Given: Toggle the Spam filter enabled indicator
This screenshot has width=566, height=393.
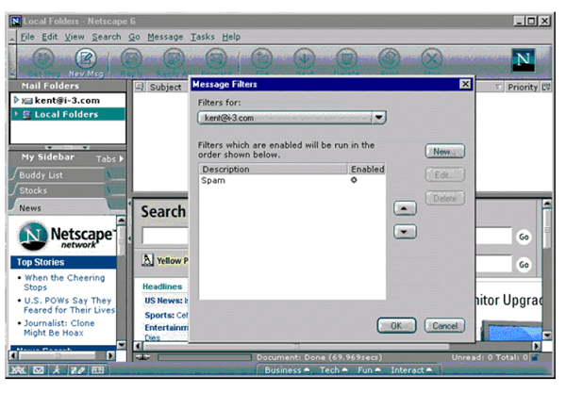Looking at the screenshot, I should 354,180.
